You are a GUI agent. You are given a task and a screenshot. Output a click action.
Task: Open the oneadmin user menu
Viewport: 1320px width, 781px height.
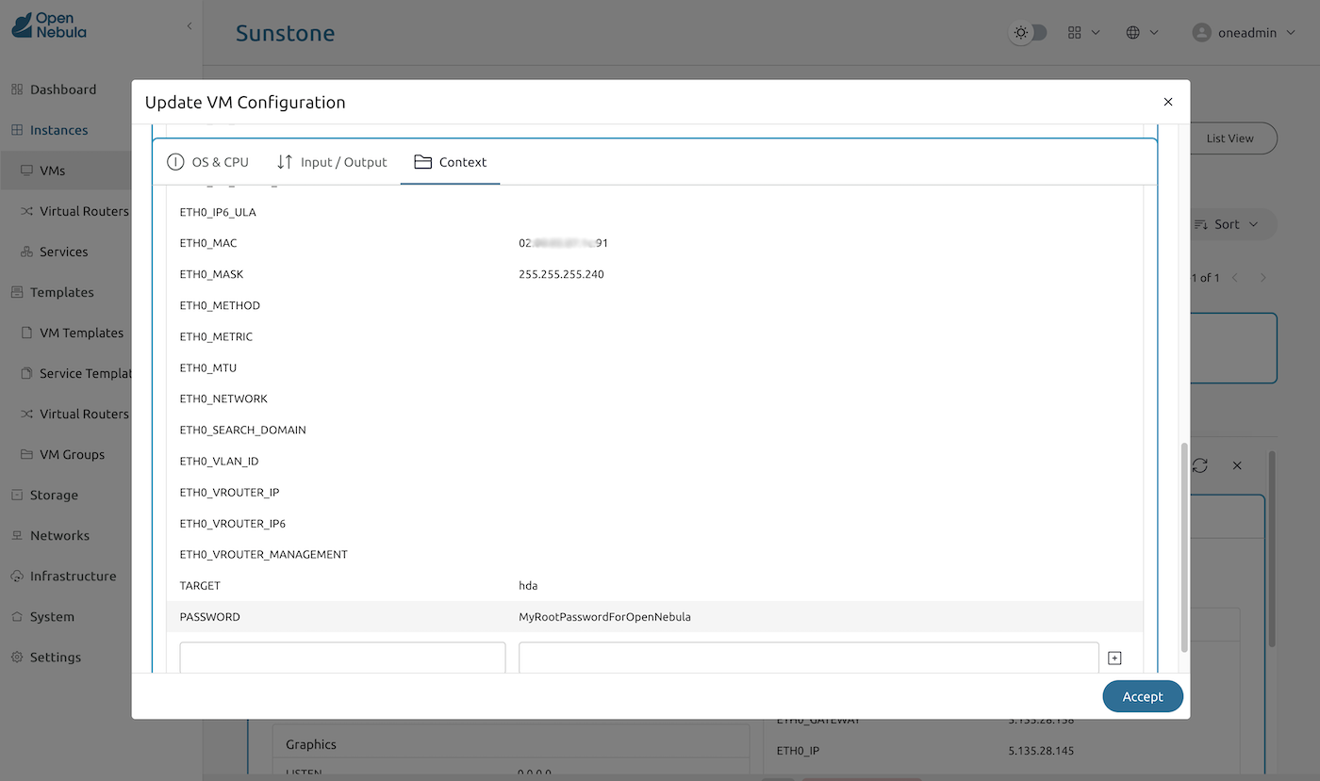click(x=1243, y=31)
